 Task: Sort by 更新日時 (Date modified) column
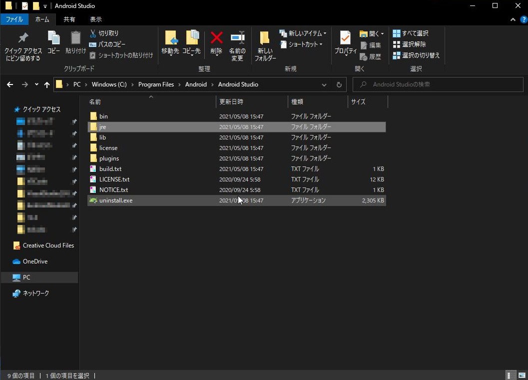[x=252, y=102]
